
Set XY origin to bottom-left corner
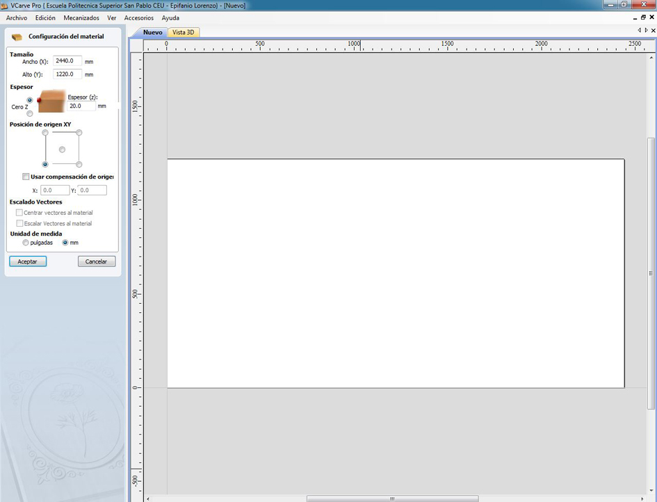pyautogui.click(x=45, y=164)
